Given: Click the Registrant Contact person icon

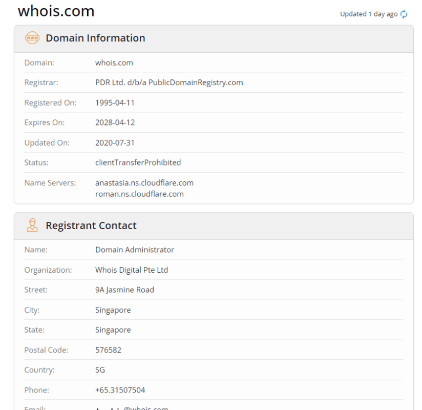Looking at the screenshot, I should click(x=32, y=225).
